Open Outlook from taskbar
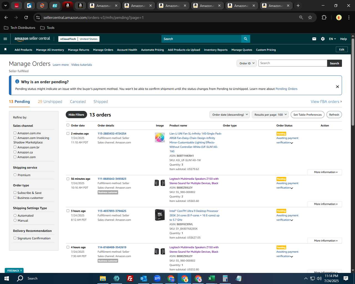This screenshot has width=355, height=284. [x=143, y=278]
